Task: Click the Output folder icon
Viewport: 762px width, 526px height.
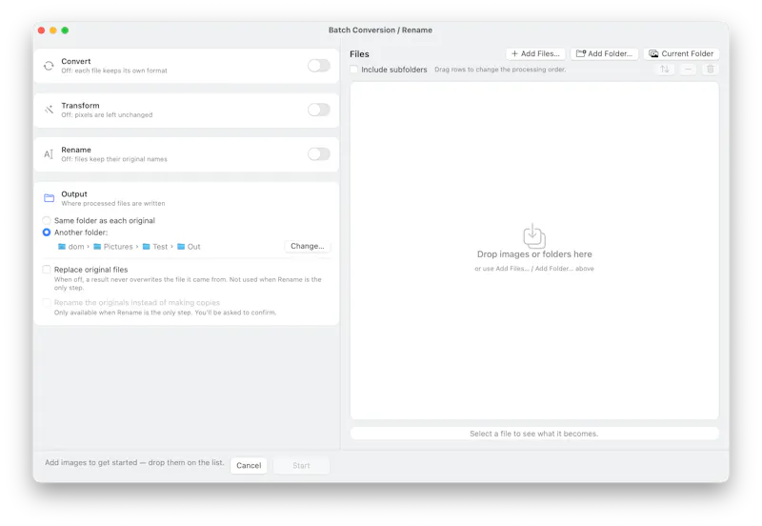Action: tap(50, 198)
